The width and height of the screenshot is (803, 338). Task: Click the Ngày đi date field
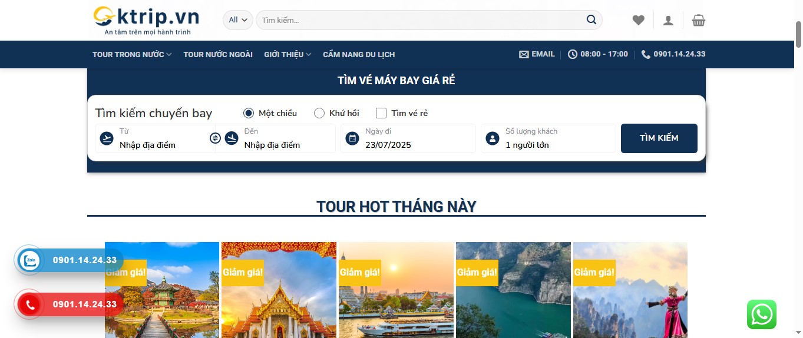(x=408, y=138)
